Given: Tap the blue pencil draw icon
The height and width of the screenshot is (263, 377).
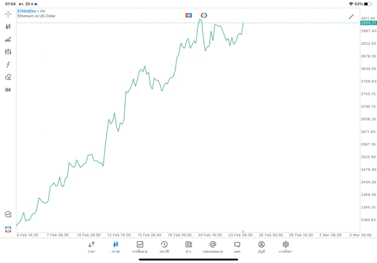Looking at the screenshot, I should [x=351, y=16].
